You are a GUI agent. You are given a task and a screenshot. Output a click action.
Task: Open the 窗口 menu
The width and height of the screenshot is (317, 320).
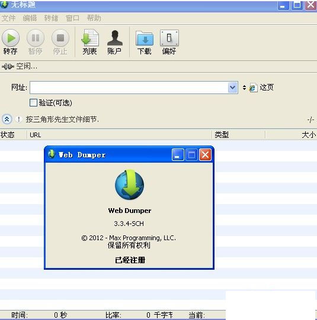72,18
